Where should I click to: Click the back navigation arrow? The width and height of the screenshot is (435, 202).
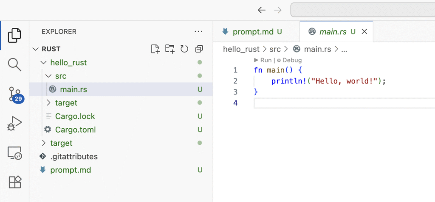point(262,10)
